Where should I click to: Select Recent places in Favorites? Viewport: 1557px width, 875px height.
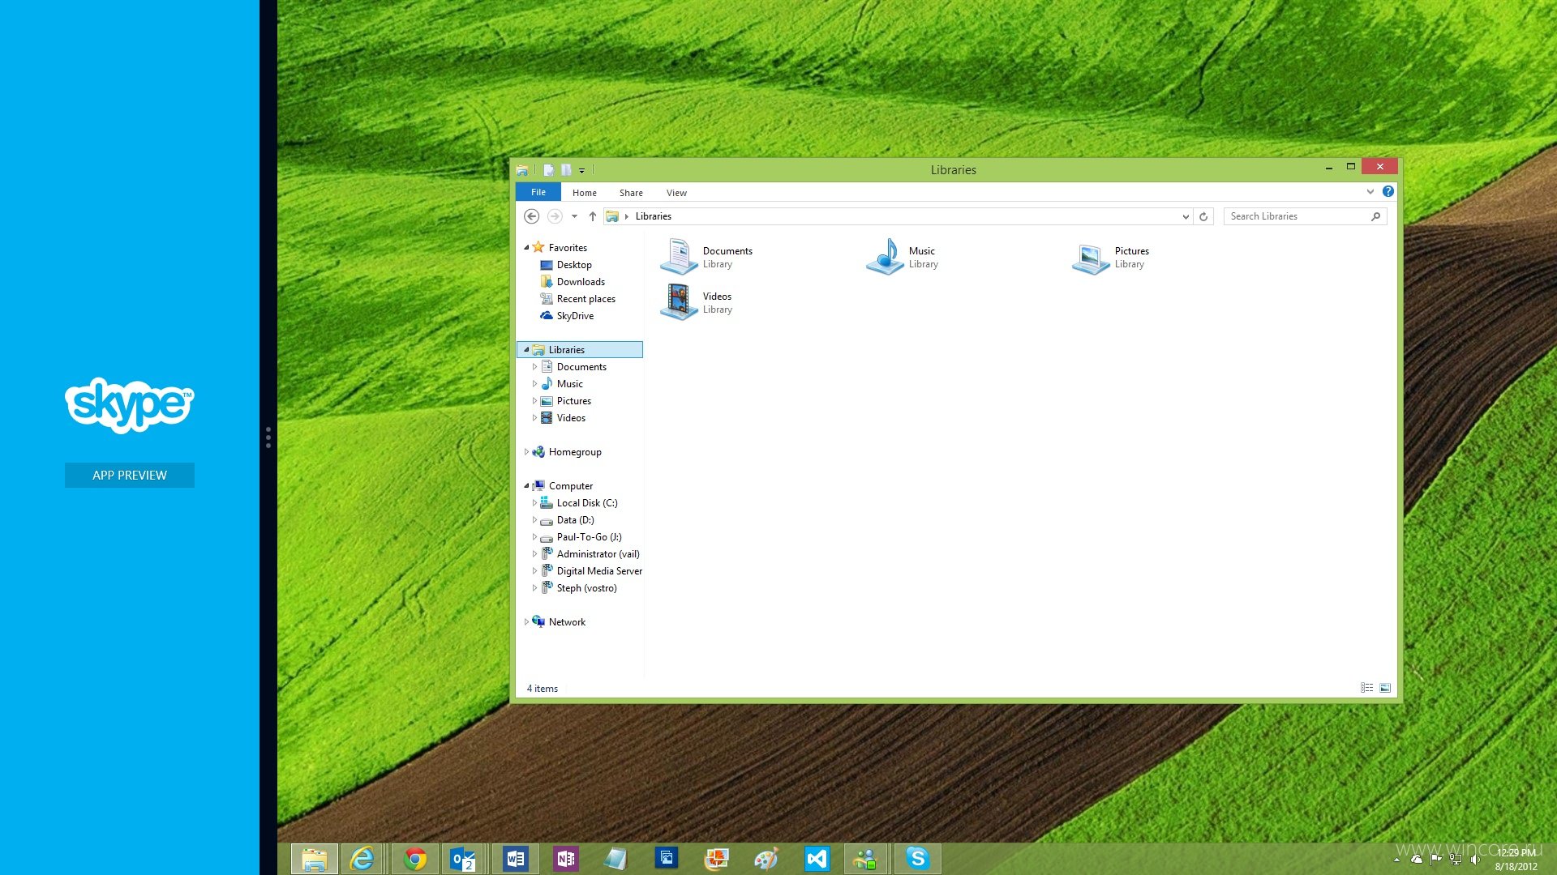(x=585, y=299)
